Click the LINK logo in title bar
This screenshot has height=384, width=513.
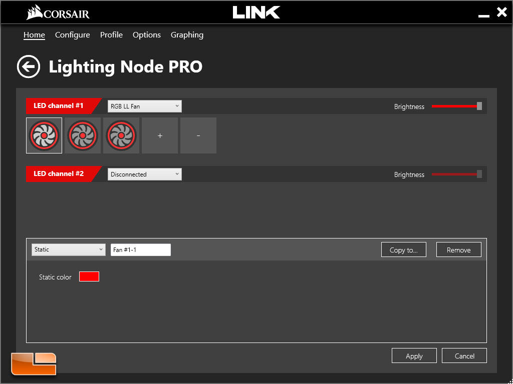[256, 12]
